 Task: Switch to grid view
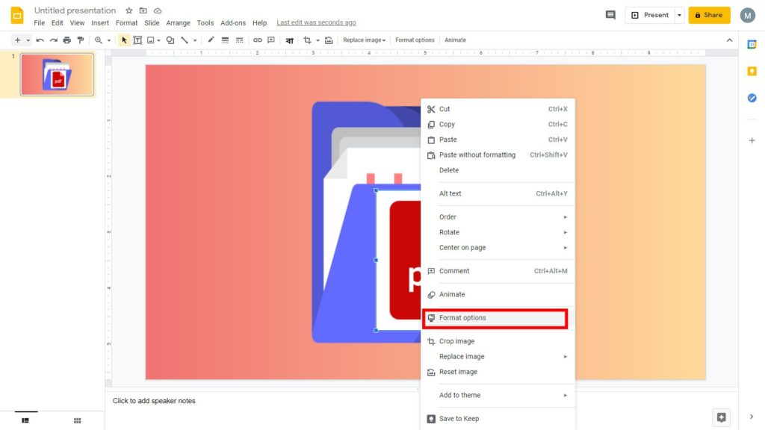pyautogui.click(x=77, y=420)
